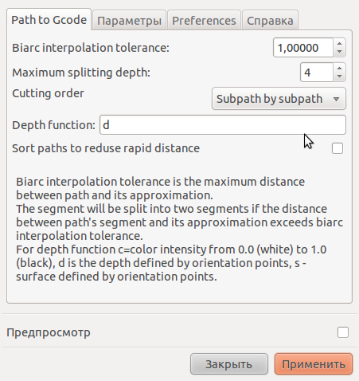Viewport: 359px width, 381px height.
Task: Focus the Depth function text field
Action: pyautogui.click(x=223, y=125)
